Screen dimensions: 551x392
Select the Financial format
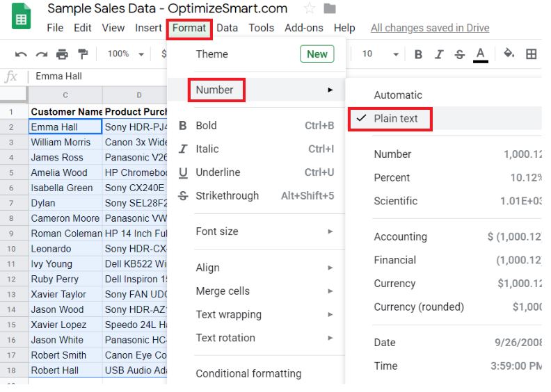pos(444,260)
